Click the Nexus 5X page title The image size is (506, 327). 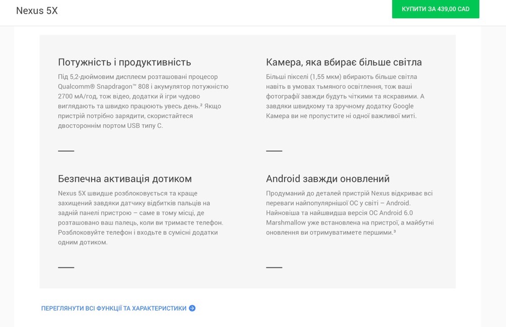37,11
